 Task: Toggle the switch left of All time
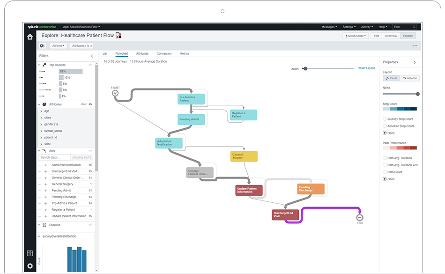tap(43, 46)
